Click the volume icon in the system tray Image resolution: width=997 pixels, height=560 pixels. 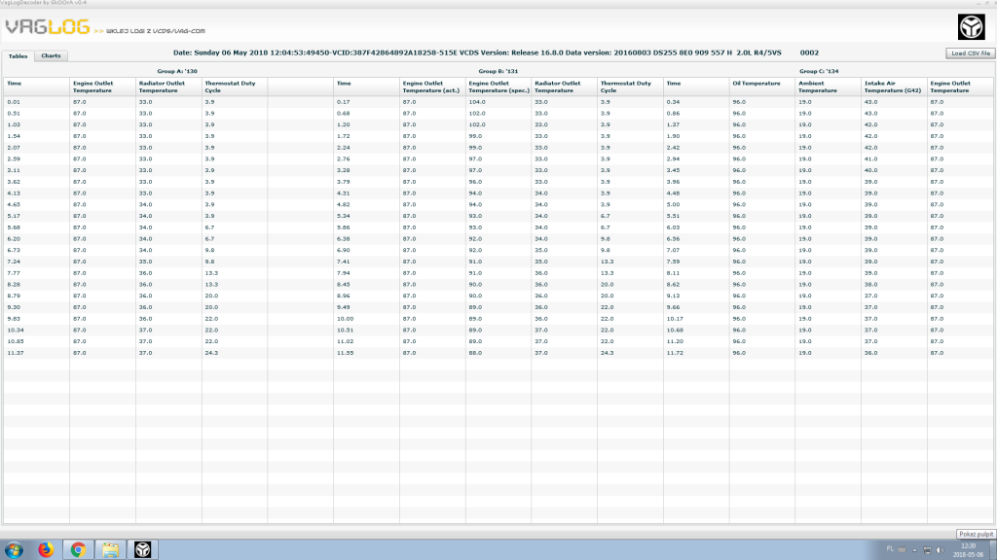point(941,550)
